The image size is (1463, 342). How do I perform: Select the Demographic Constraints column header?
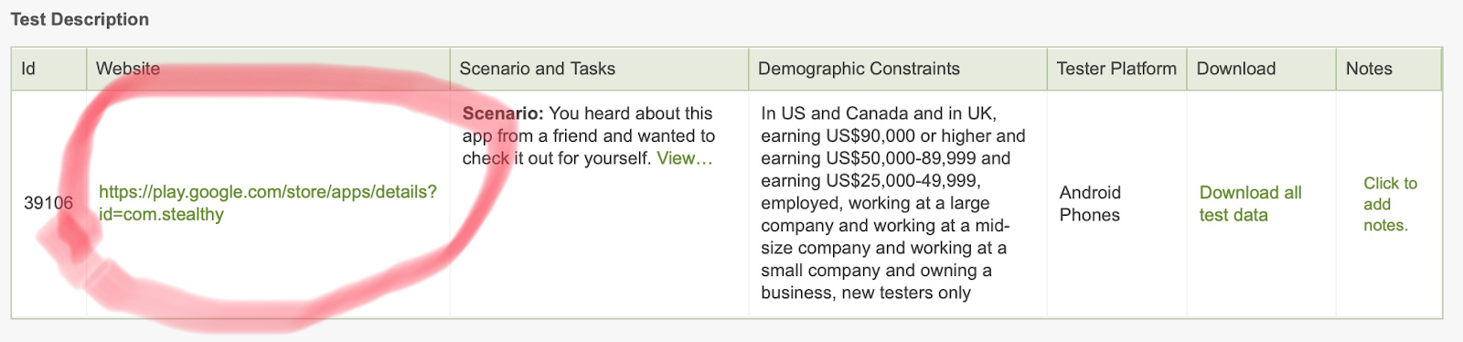897,69
